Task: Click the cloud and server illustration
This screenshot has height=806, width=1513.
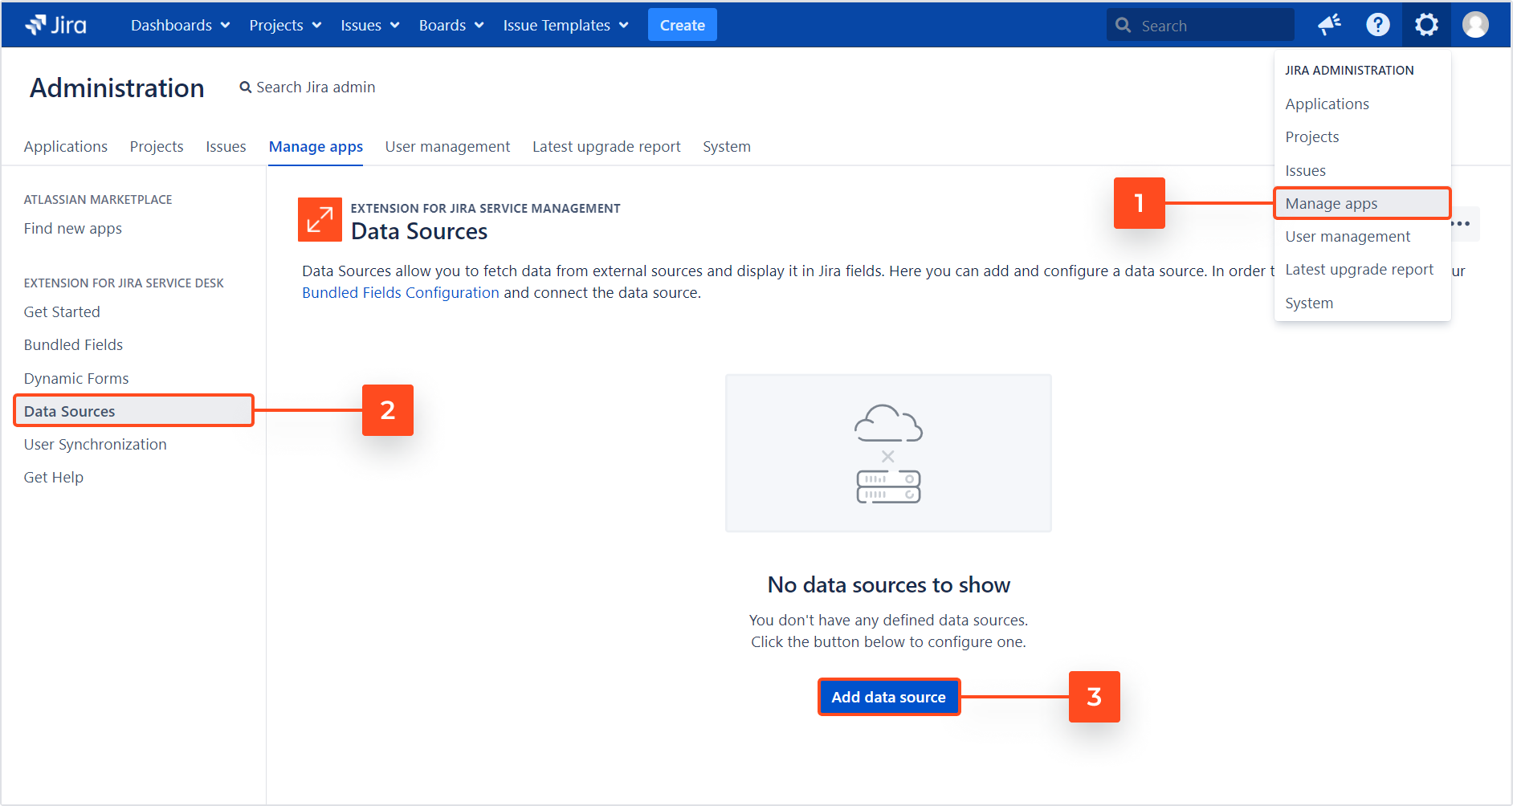Action: [888, 453]
